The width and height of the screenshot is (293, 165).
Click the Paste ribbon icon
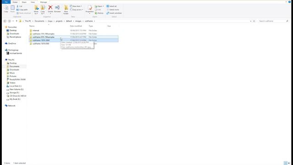[x=12, y=9]
